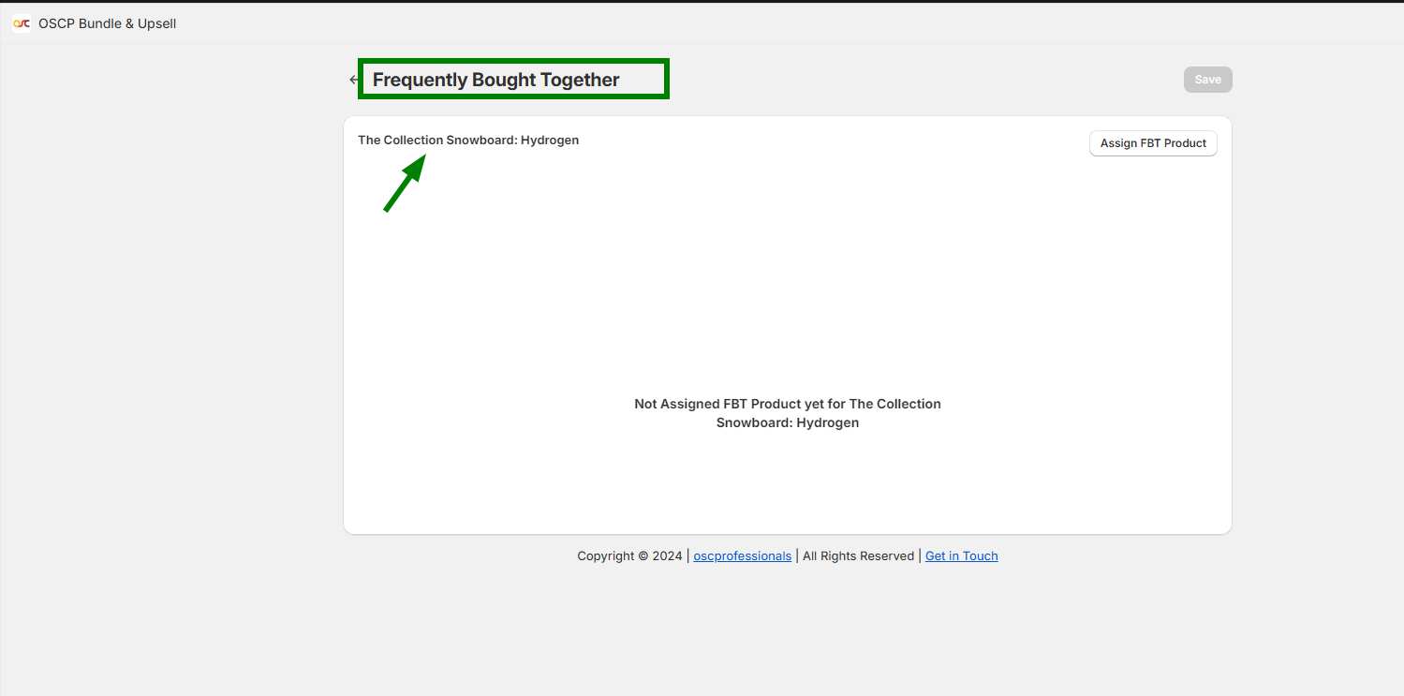Click the All Rights Reserved text
Viewport: 1404px width, 696px height.
pyautogui.click(x=858, y=555)
